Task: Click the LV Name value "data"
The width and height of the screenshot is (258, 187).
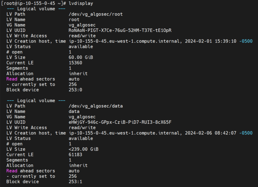Action: point(74,111)
